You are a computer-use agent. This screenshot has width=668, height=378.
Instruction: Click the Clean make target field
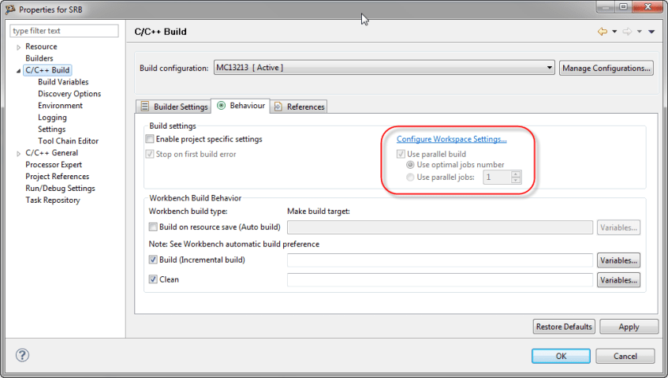tap(440, 280)
